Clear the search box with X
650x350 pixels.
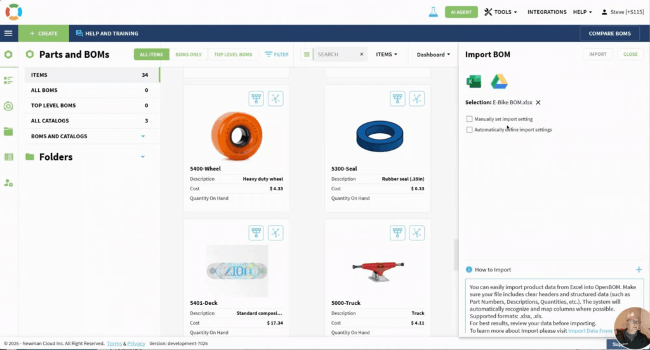tap(361, 55)
